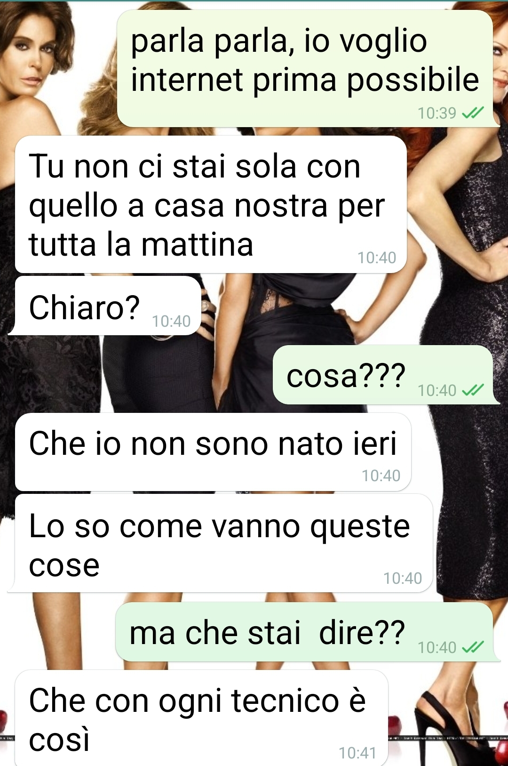Tap the 10:41 timestamp on last message
Image resolution: width=508 pixels, height=766 pixels.
pos(357,753)
